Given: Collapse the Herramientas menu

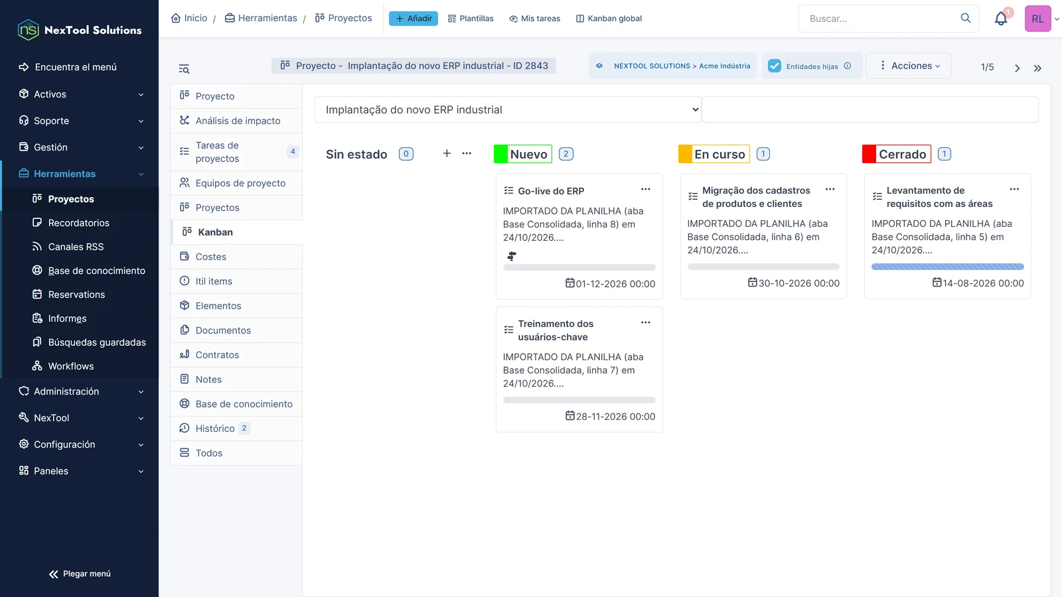Looking at the screenshot, I should pos(80,174).
